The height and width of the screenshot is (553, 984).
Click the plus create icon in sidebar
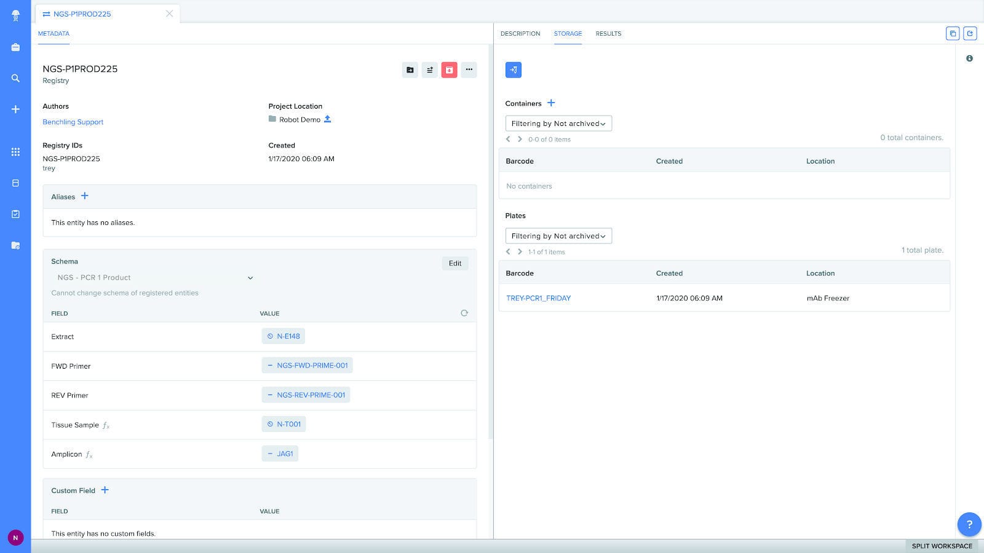[15, 109]
